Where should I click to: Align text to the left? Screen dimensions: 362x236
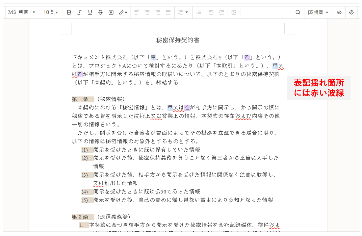(136, 12)
